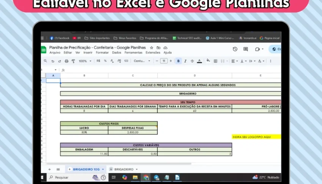Redo the last action
This screenshot has height=184, width=322.
coord(60,61)
